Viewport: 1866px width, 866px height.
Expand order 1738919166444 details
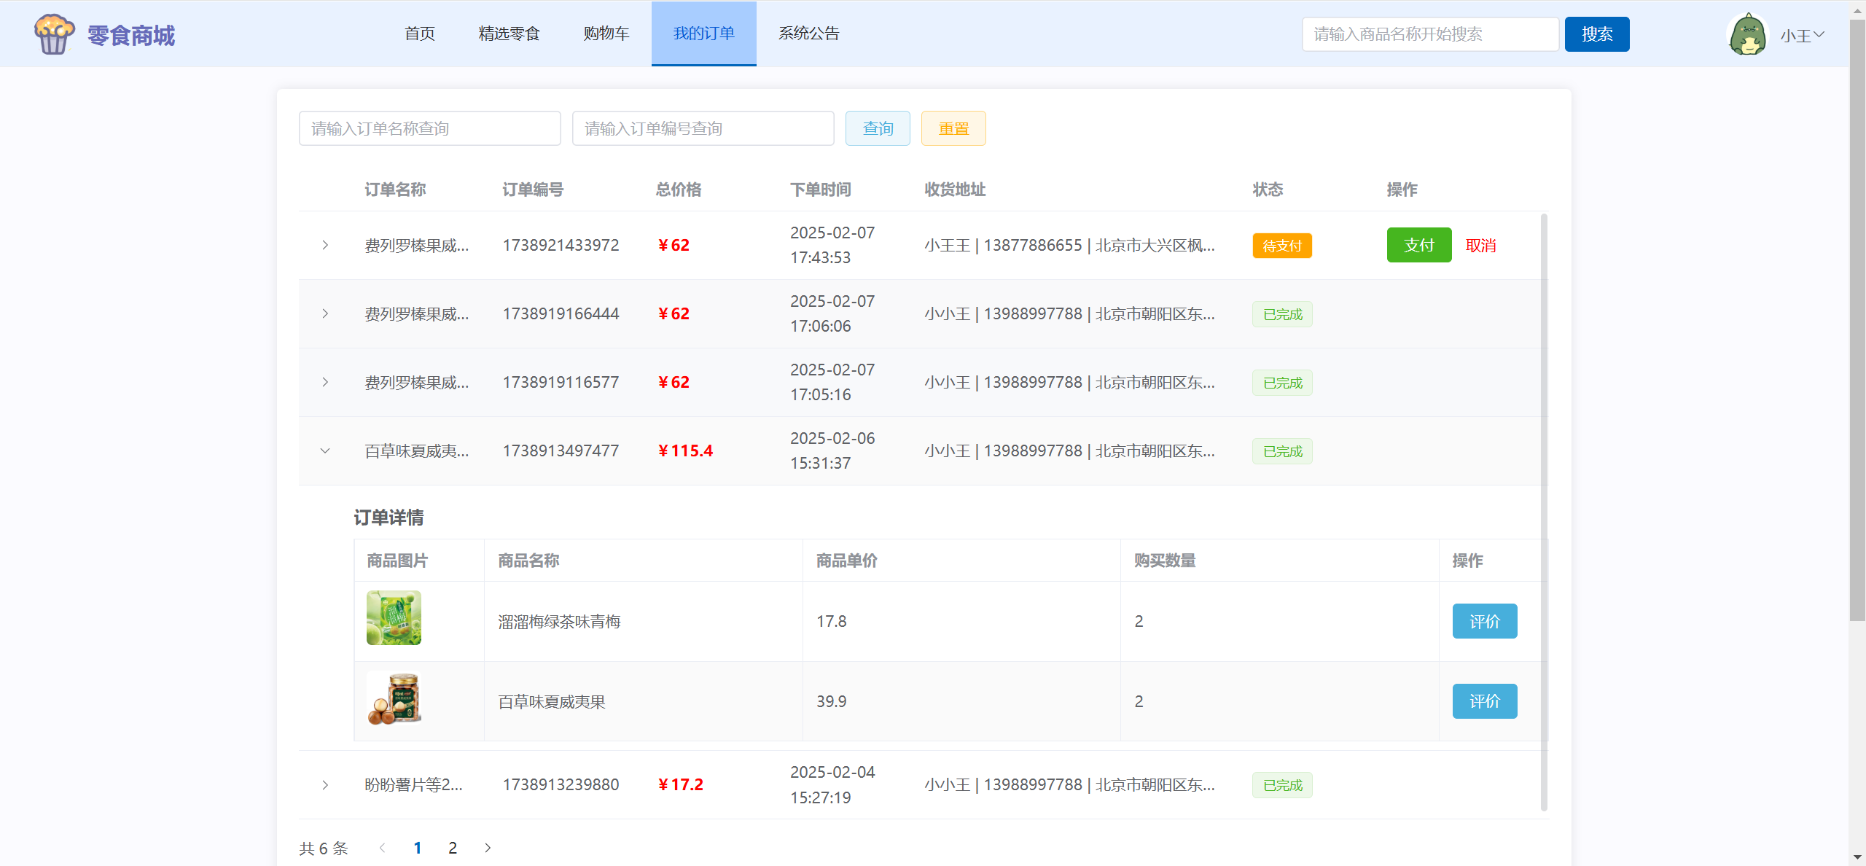point(325,313)
